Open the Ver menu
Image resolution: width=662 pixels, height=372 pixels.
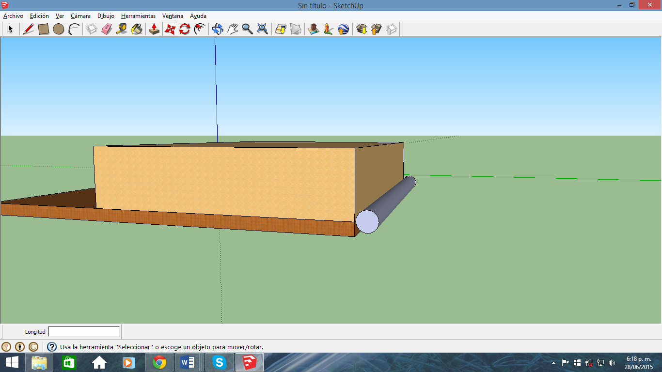tap(60, 16)
